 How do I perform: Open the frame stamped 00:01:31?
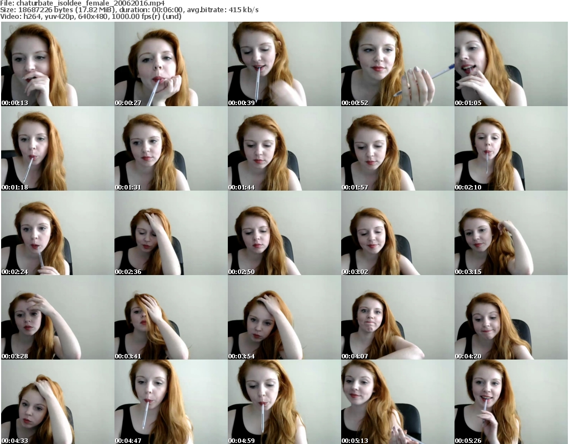[171, 148]
